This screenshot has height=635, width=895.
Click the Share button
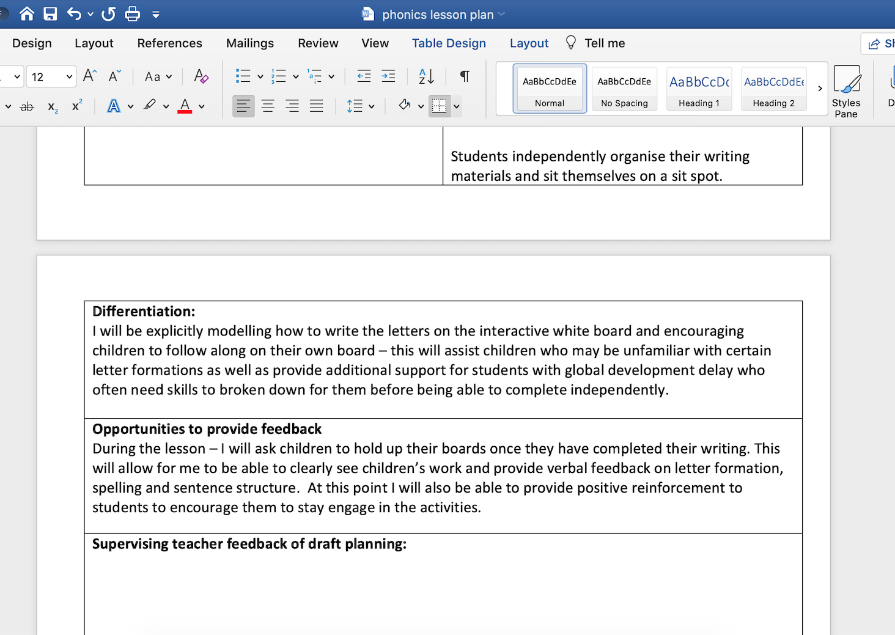click(x=880, y=43)
